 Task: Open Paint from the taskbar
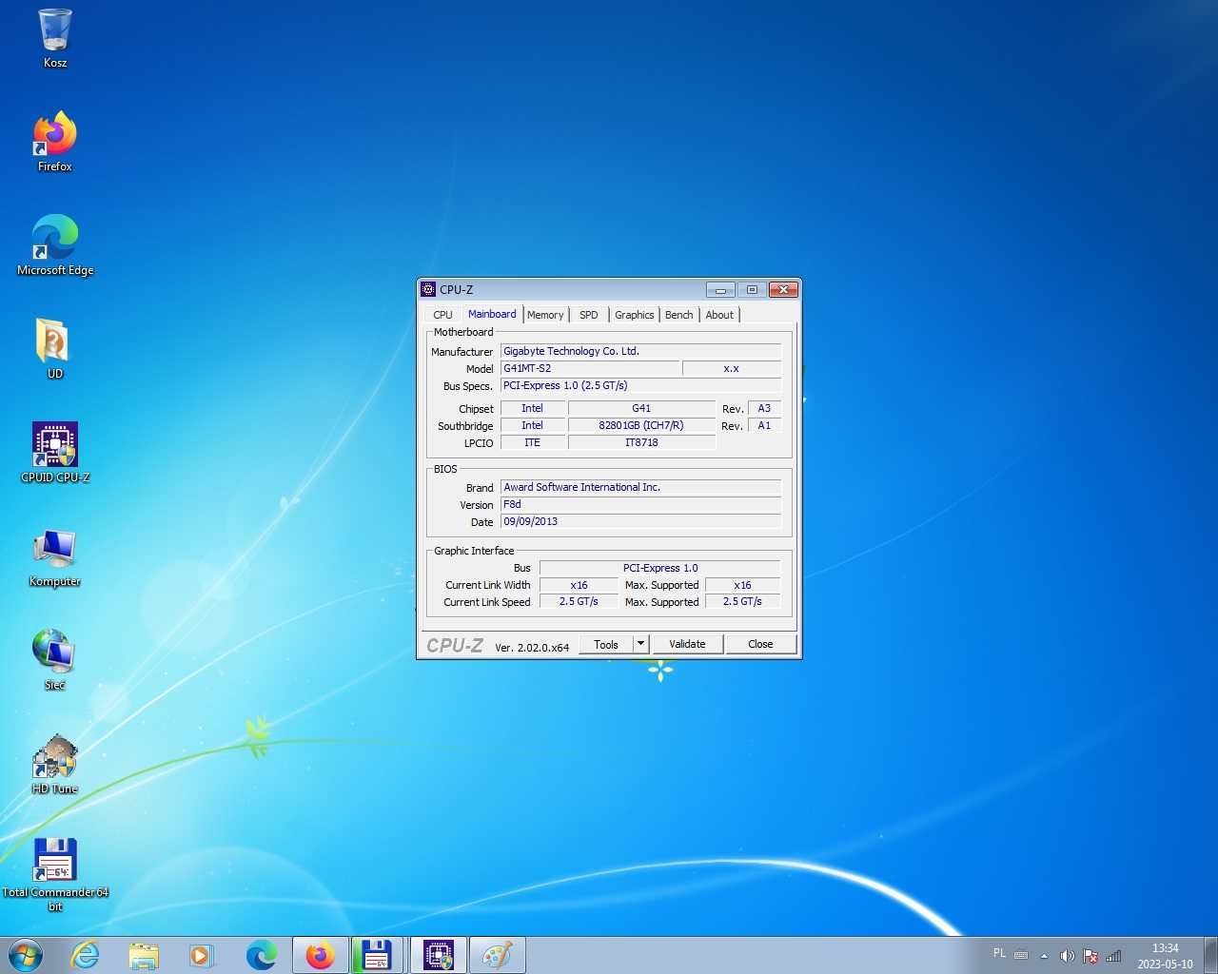[x=497, y=955]
